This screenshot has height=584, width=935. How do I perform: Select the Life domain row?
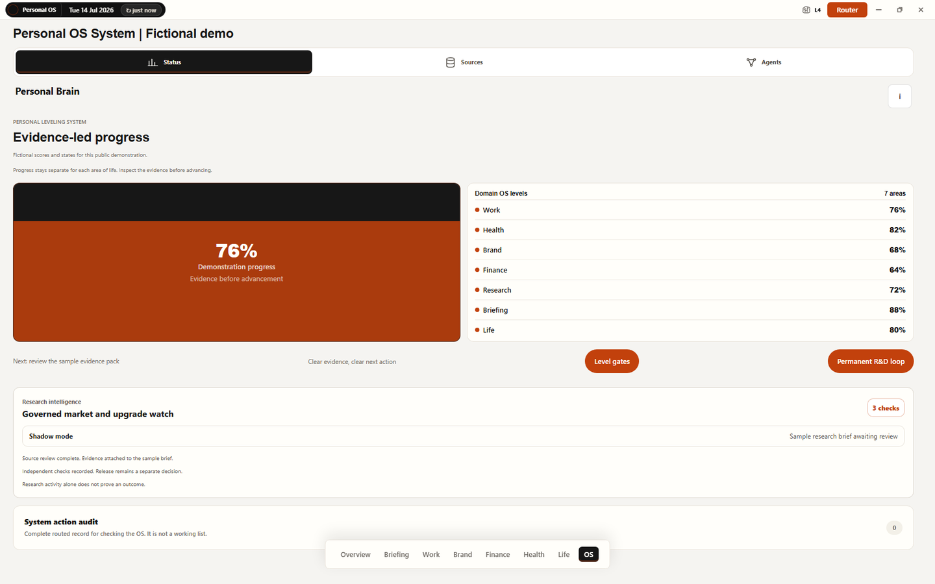click(x=690, y=330)
